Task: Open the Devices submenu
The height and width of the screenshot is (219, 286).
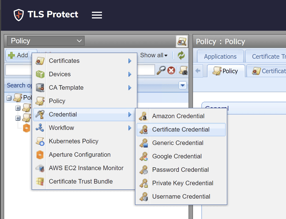Action: pos(84,74)
